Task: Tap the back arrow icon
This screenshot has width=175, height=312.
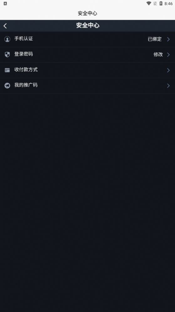Action: pyautogui.click(x=5, y=26)
